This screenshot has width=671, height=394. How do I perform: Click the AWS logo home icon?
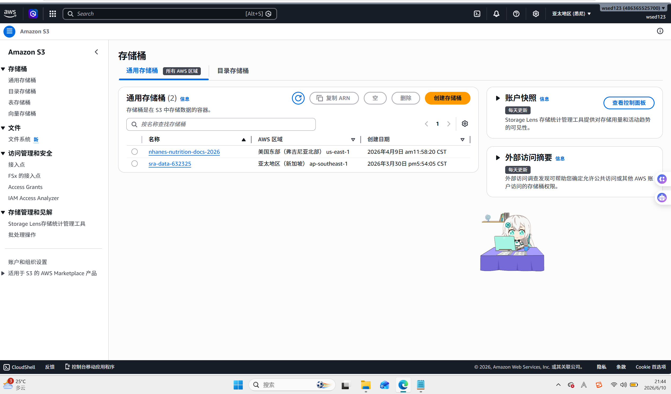point(10,13)
